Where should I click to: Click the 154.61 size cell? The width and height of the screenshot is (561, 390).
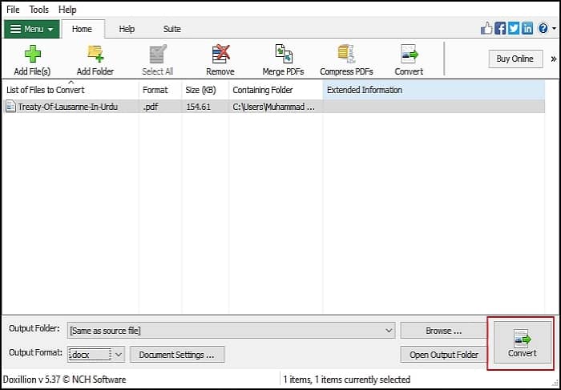pyautogui.click(x=199, y=107)
